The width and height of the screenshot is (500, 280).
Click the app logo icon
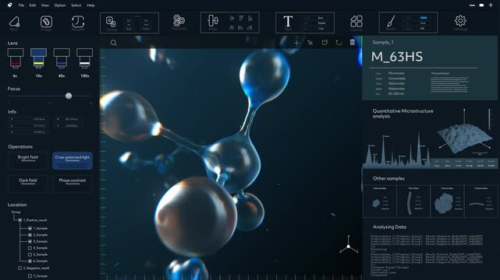(x=10, y=5)
